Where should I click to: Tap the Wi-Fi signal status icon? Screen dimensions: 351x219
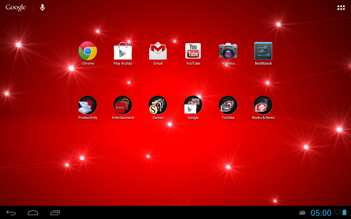[x=337, y=212]
